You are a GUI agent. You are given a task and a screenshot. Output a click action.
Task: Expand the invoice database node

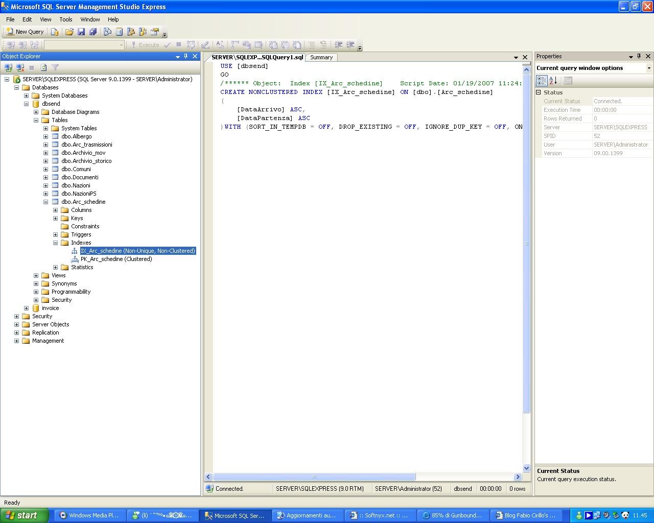point(26,308)
